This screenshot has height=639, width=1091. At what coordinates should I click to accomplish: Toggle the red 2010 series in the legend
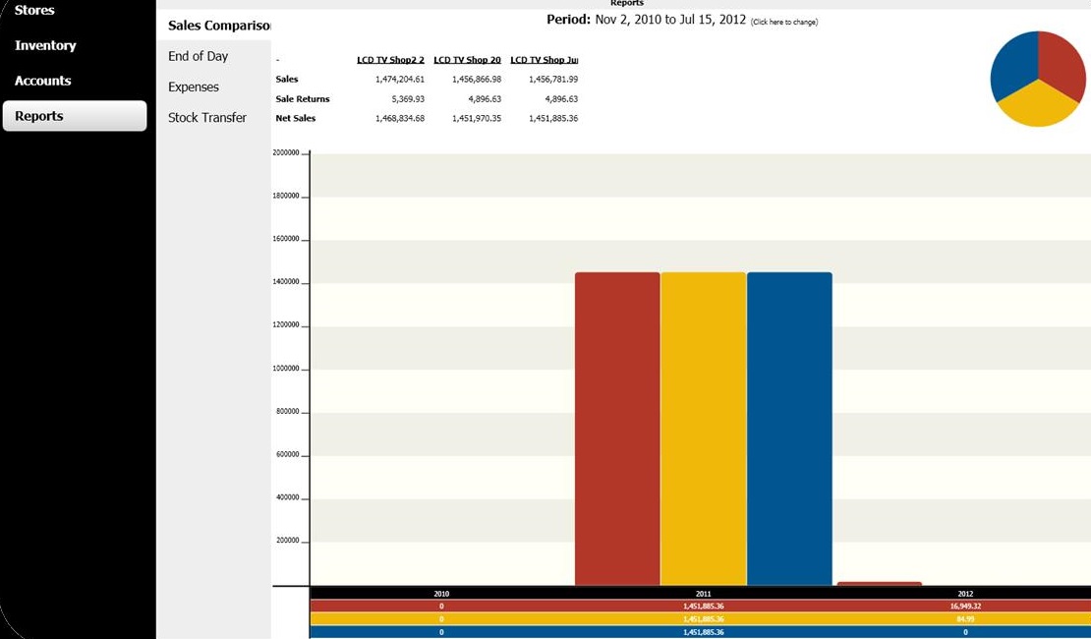tap(441, 606)
